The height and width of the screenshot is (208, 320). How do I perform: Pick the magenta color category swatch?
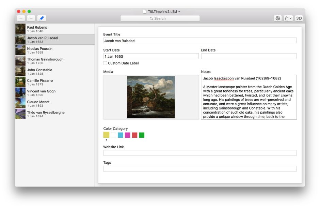click(x=127, y=135)
